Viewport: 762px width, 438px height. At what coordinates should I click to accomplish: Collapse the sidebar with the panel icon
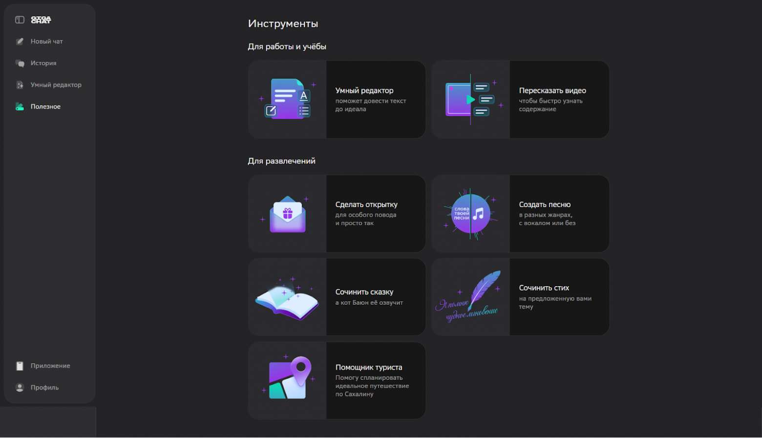(x=19, y=19)
